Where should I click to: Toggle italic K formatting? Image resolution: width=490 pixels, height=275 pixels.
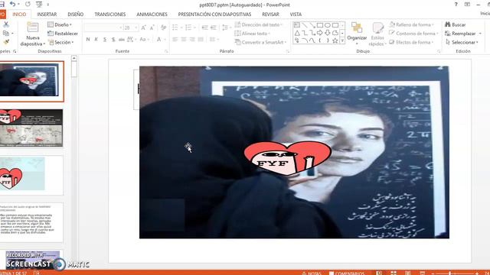tap(96, 39)
